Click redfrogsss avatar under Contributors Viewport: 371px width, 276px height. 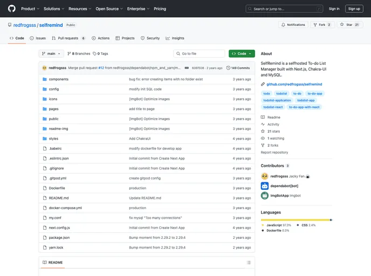265,176
